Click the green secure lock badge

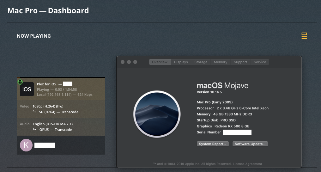[x=20, y=82]
